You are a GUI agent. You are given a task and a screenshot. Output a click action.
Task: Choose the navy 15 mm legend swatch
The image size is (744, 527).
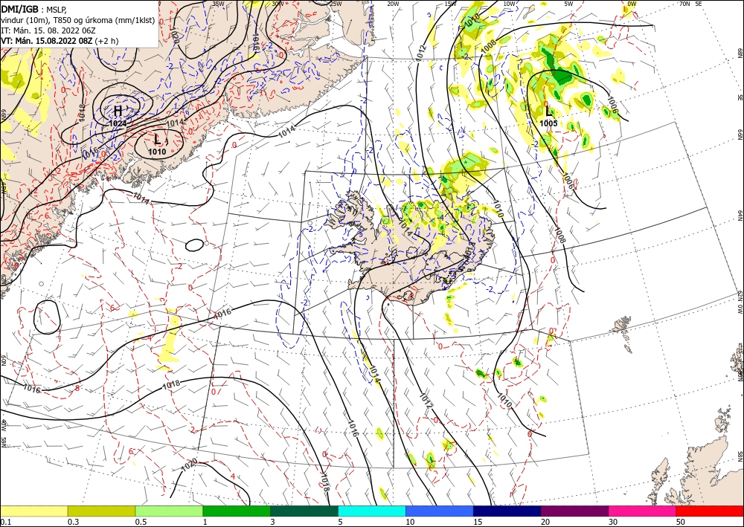pos(507,511)
